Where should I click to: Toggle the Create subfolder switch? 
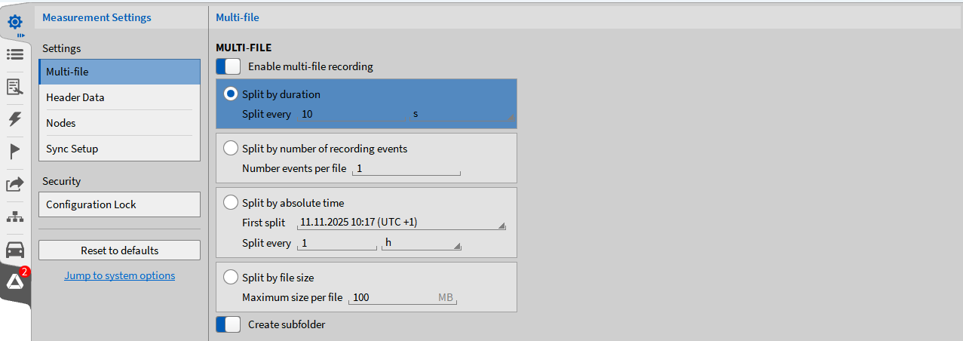228,324
